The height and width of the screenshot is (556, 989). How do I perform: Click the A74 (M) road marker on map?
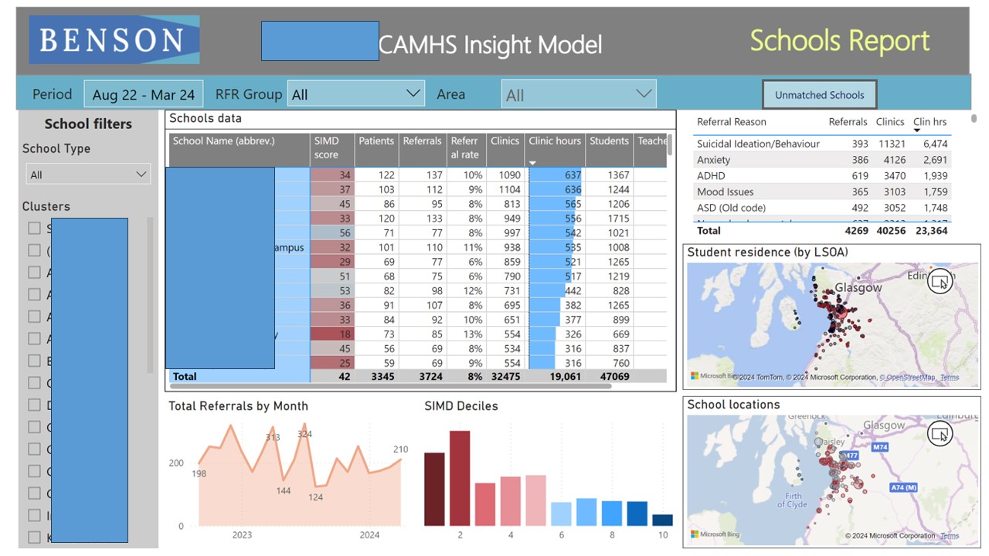(x=902, y=487)
